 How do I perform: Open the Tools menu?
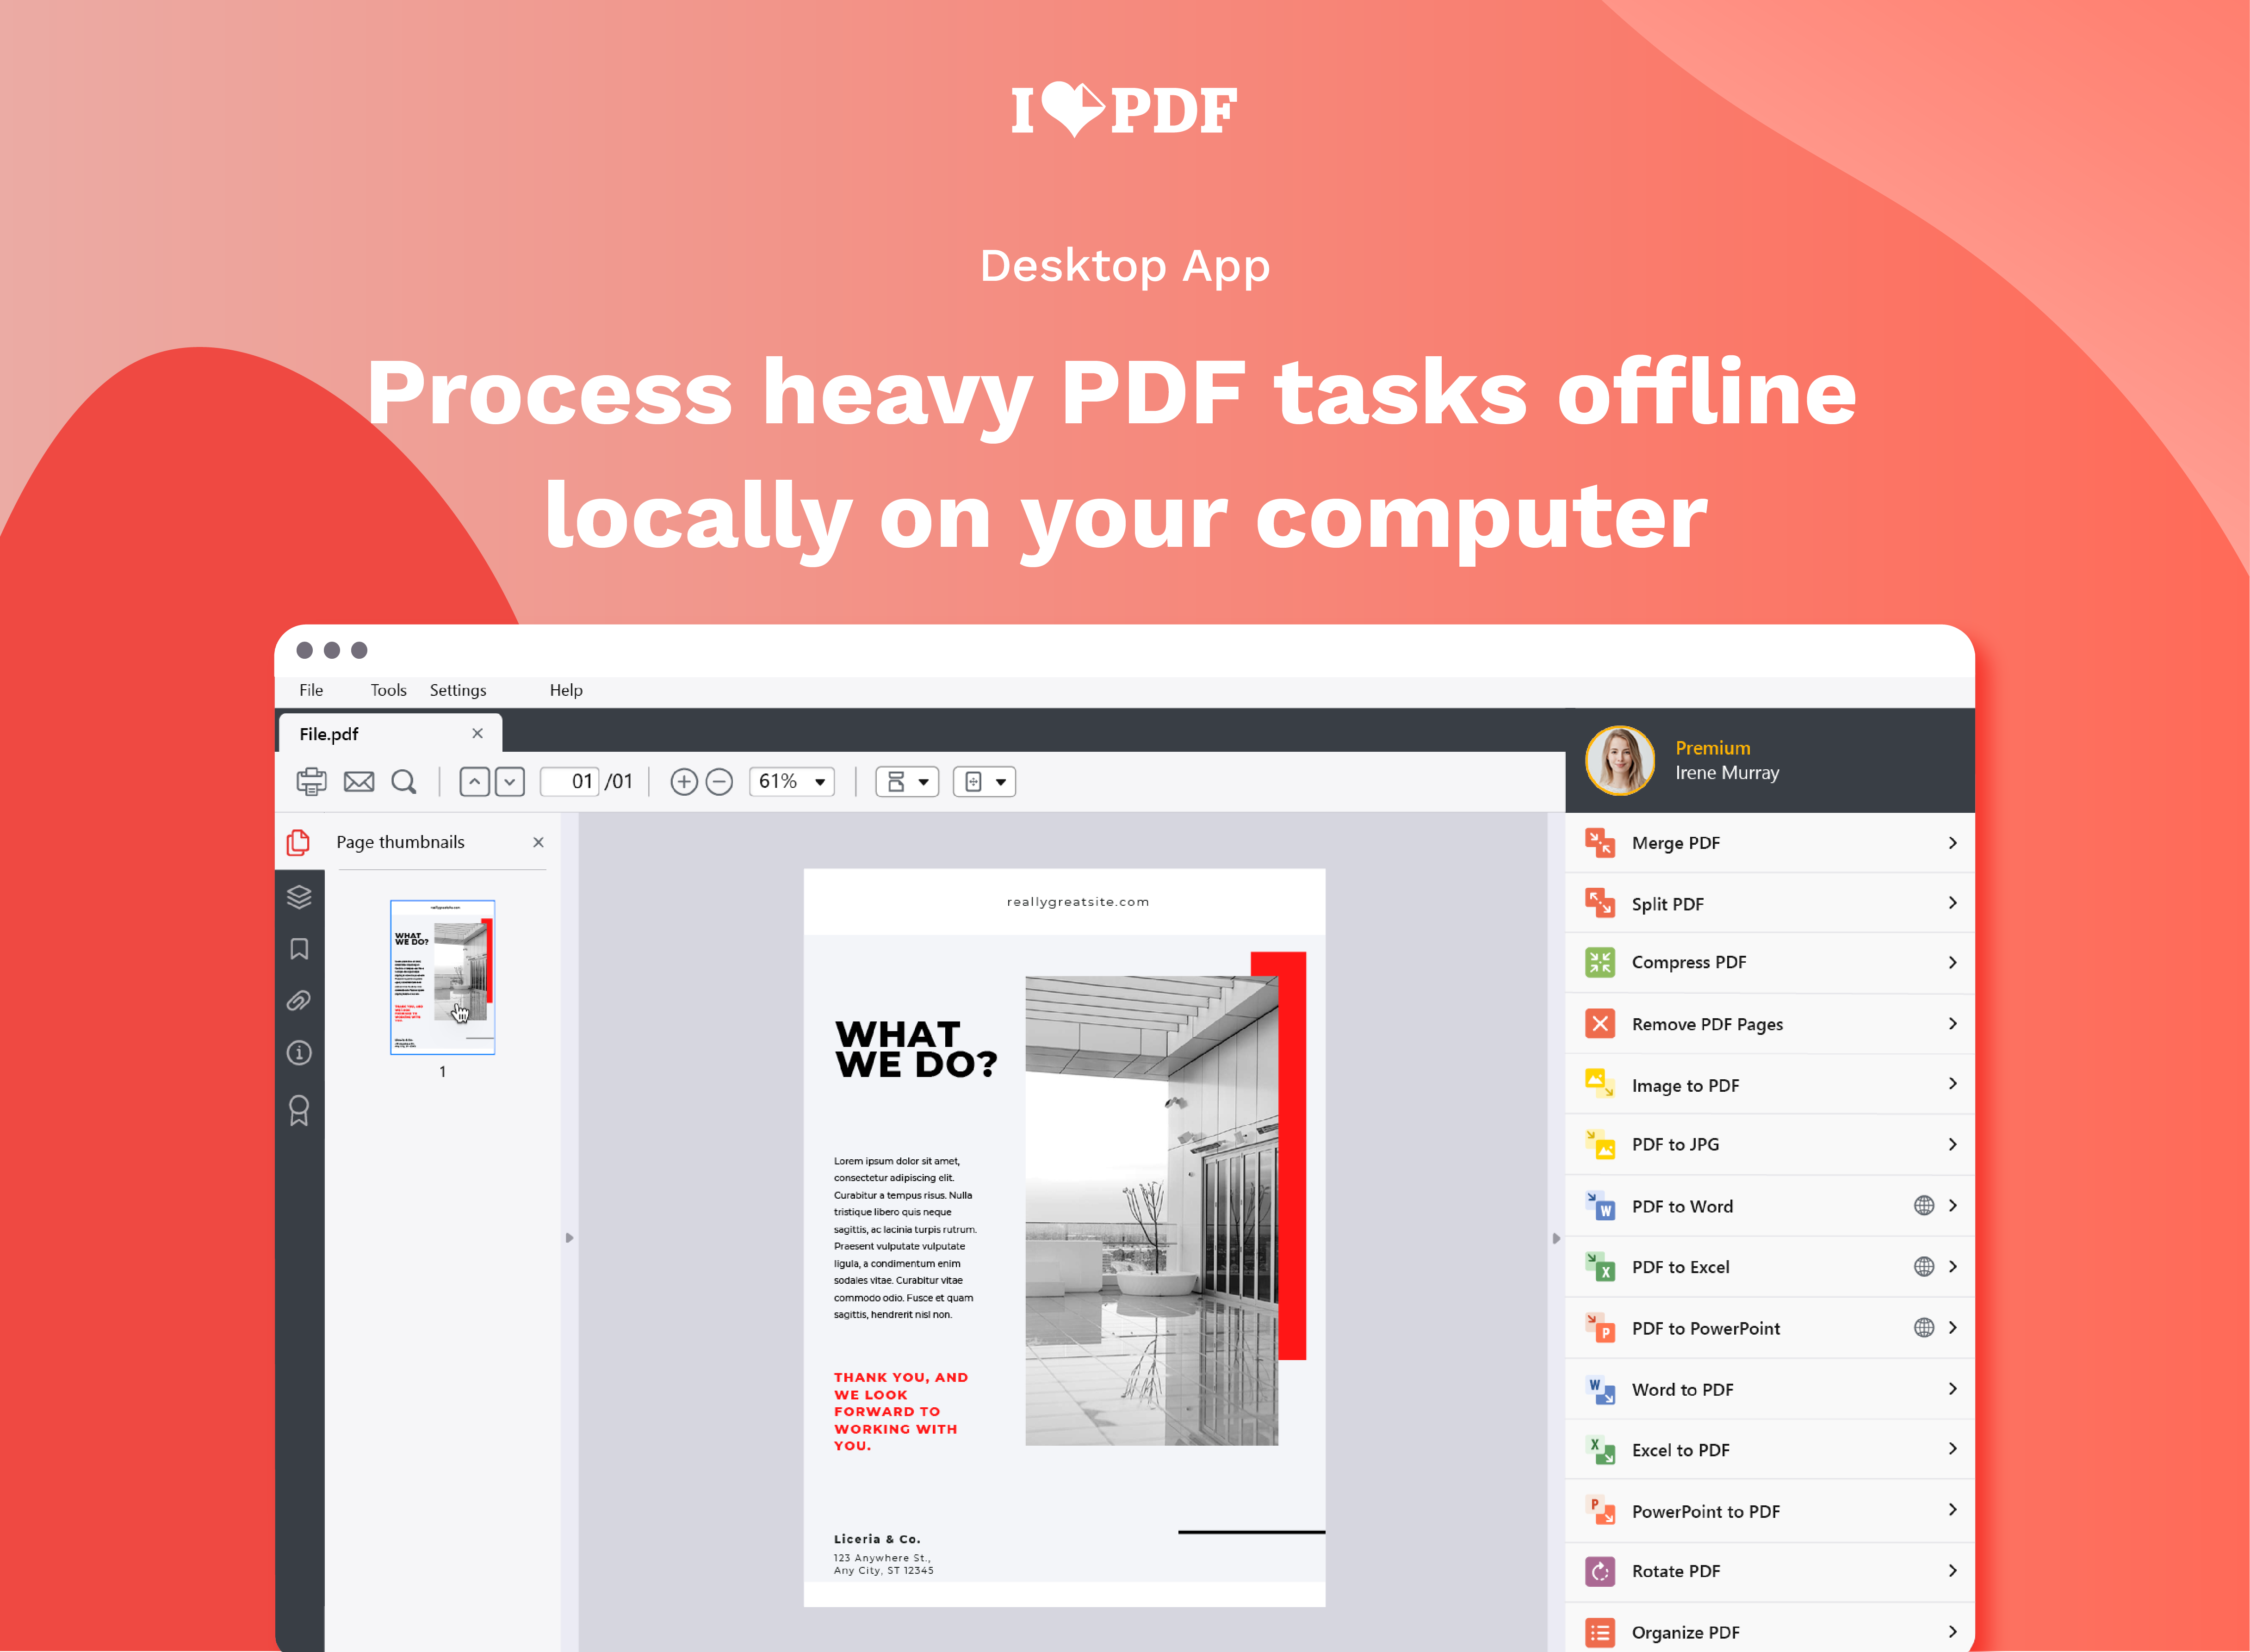(x=388, y=690)
